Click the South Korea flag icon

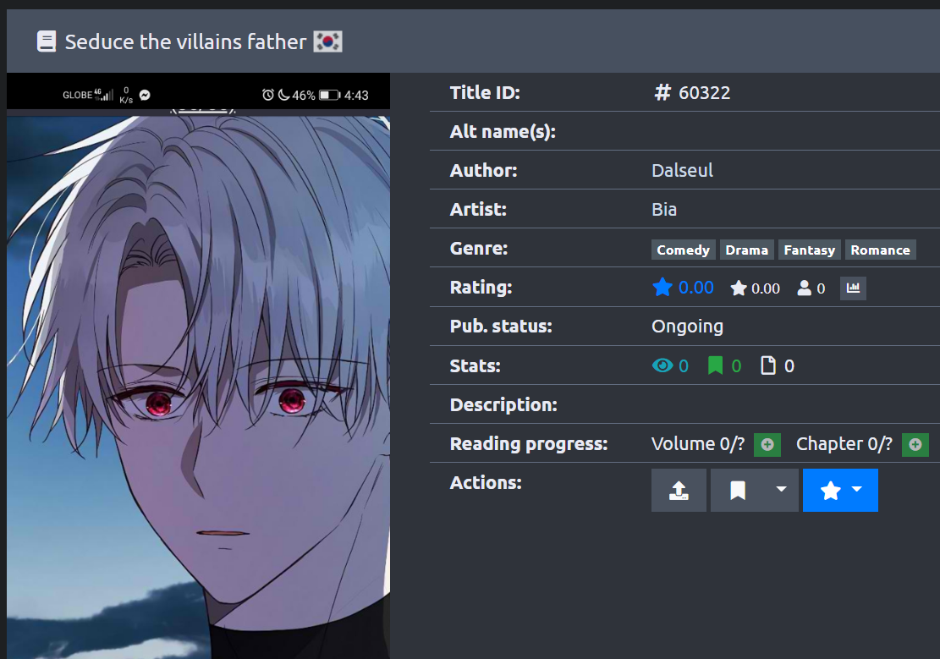point(328,42)
